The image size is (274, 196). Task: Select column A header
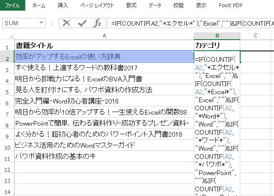coord(104,36)
